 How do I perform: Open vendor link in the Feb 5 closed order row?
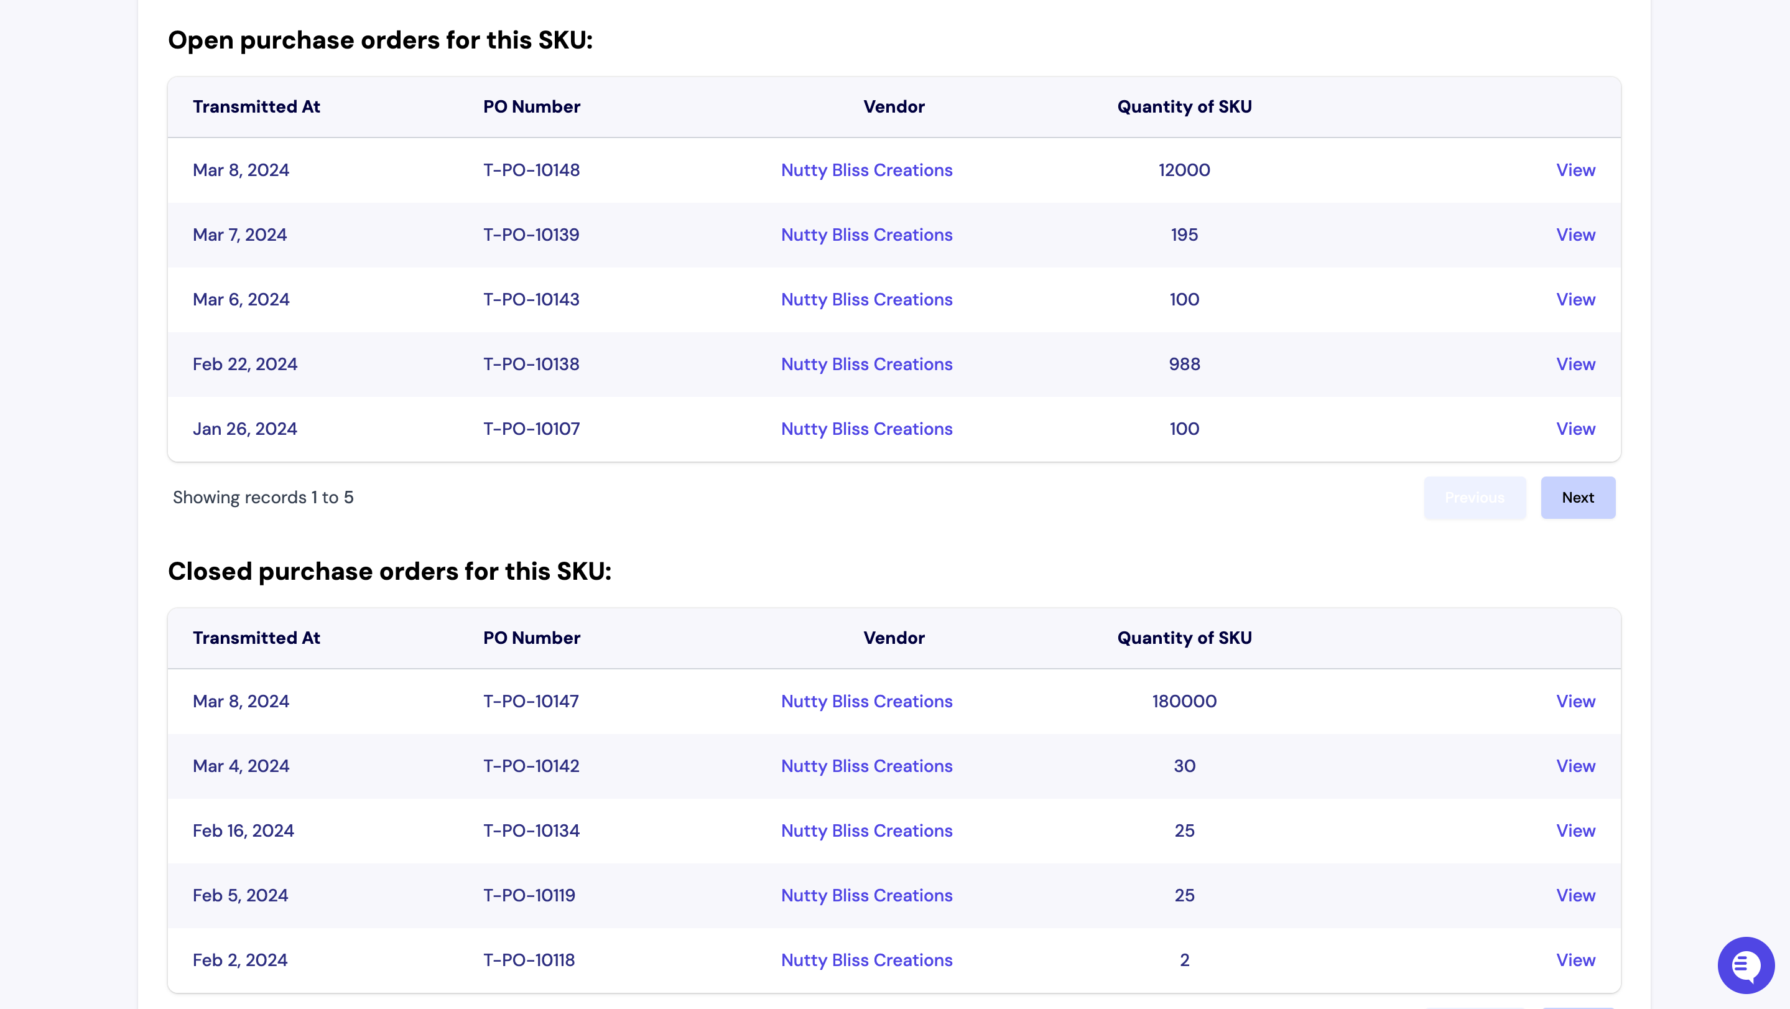click(x=866, y=895)
